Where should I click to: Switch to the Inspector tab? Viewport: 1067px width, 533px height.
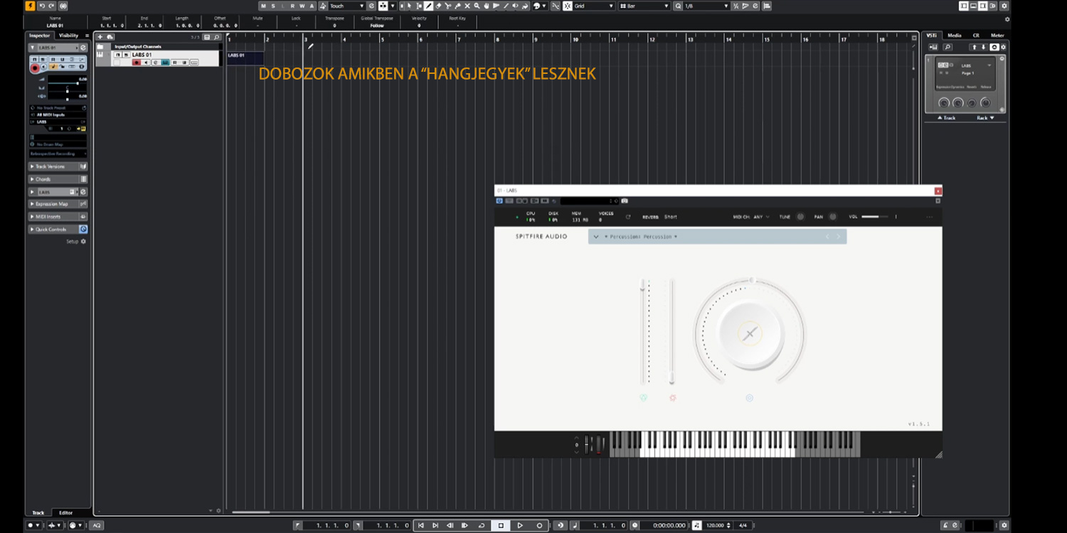pos(40,36)
